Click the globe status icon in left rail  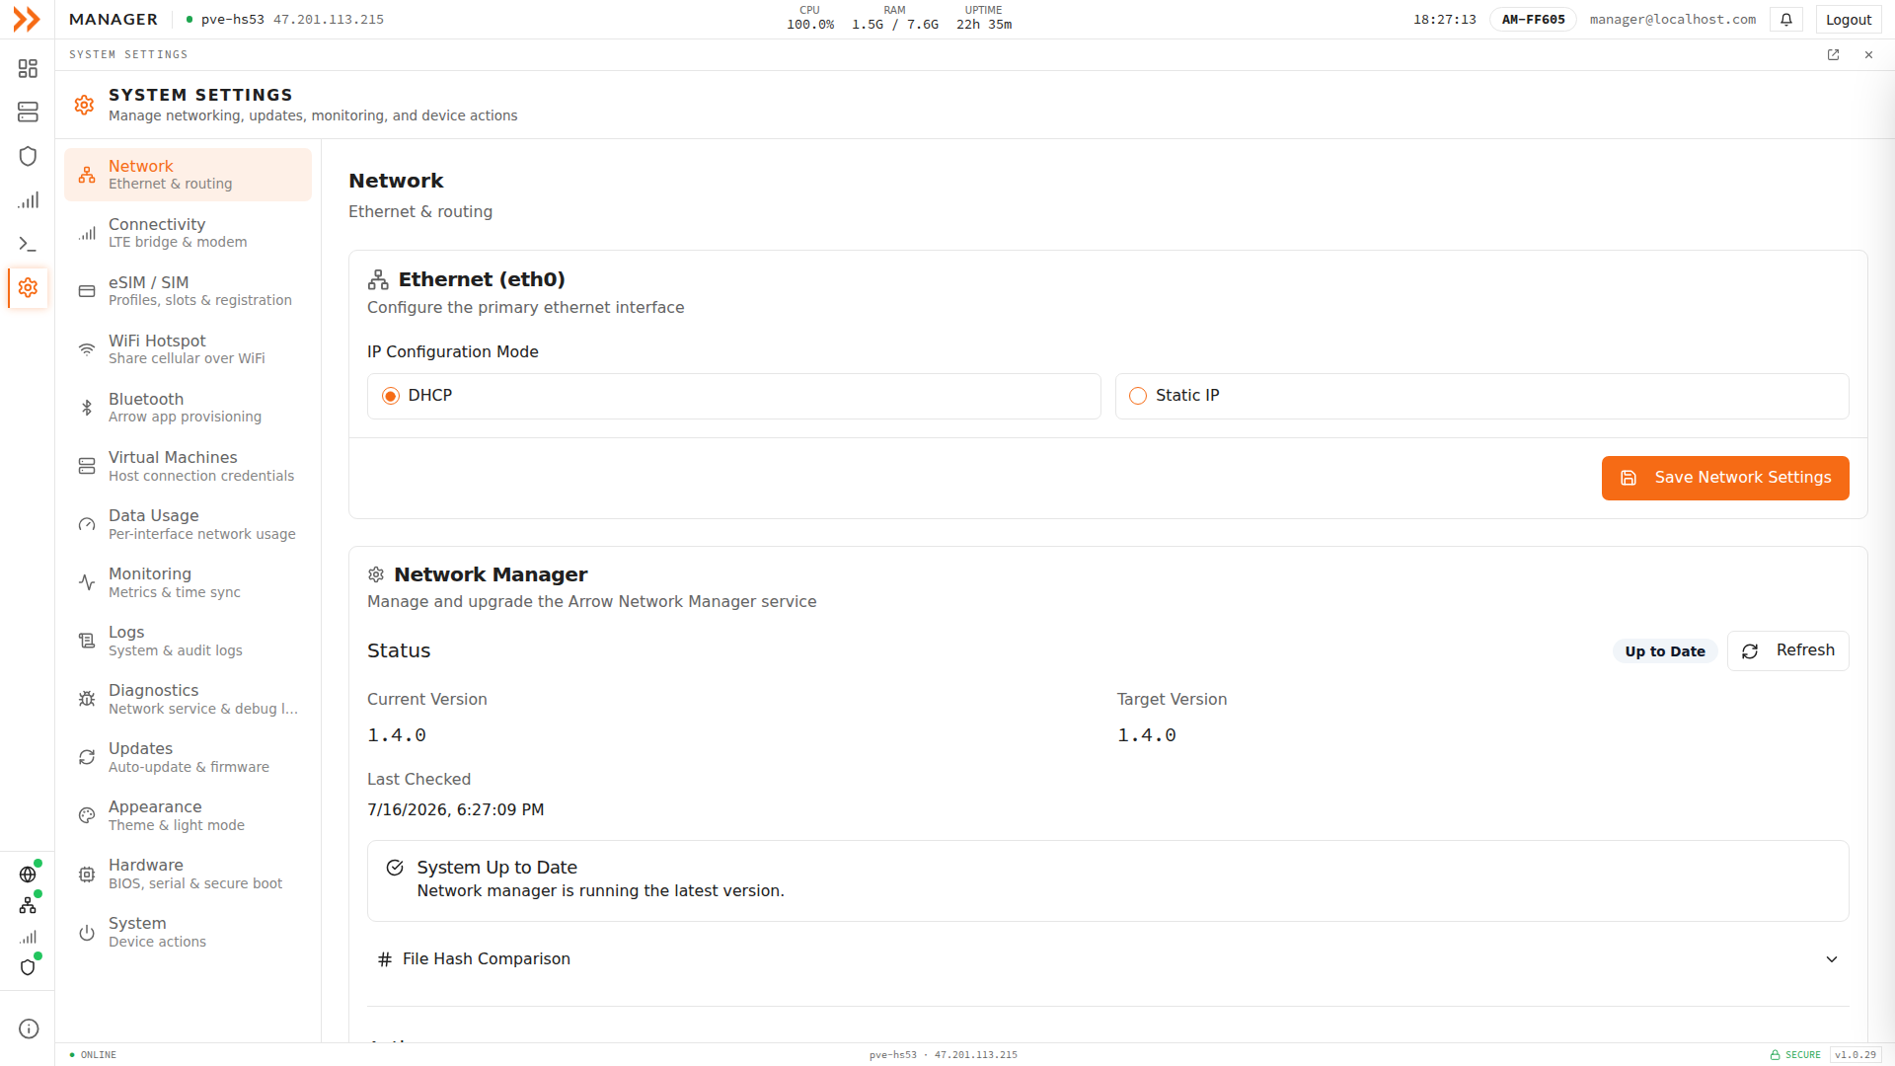[x=28, y=875]
